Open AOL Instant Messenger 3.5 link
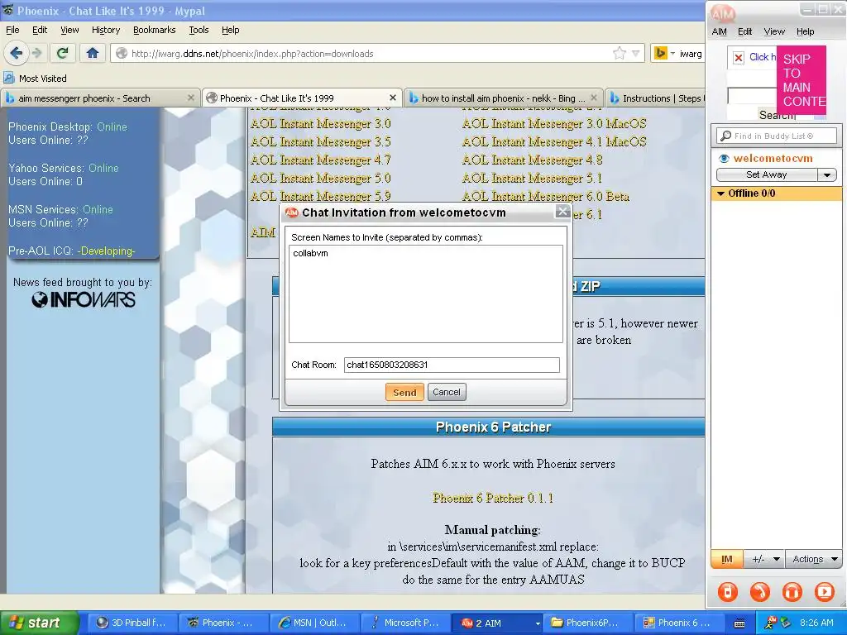Image resolution: width=847 pixels, height=635 pixels. 320,142
